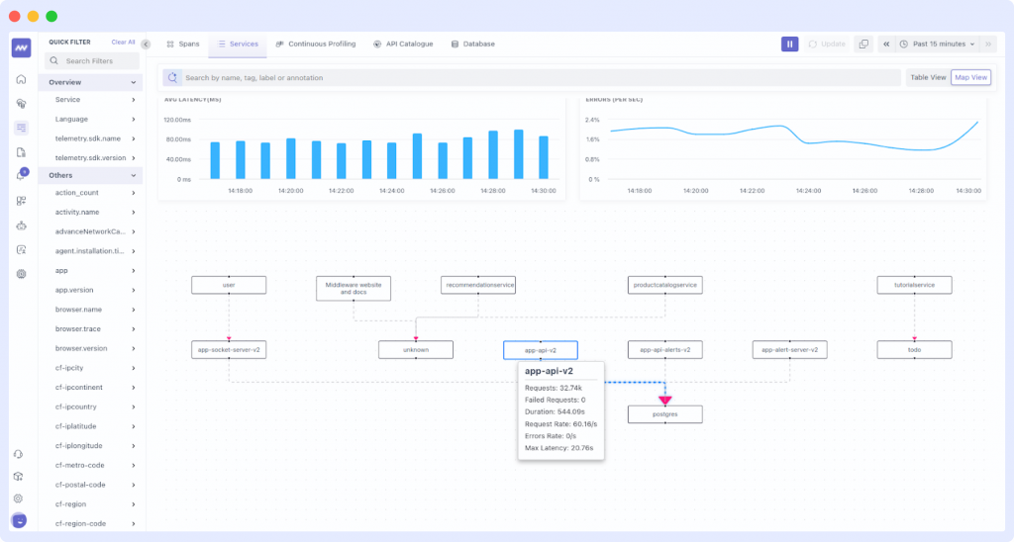Switch to the Database tab

[x=472, y=45]
